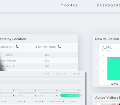Open DASHBOARD in the large back header
Image resolution: width=120 pixels, height=105 pixels.
(108, 5)
